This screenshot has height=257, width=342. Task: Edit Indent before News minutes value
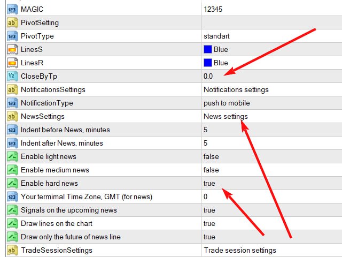click(x=206, y=130)
